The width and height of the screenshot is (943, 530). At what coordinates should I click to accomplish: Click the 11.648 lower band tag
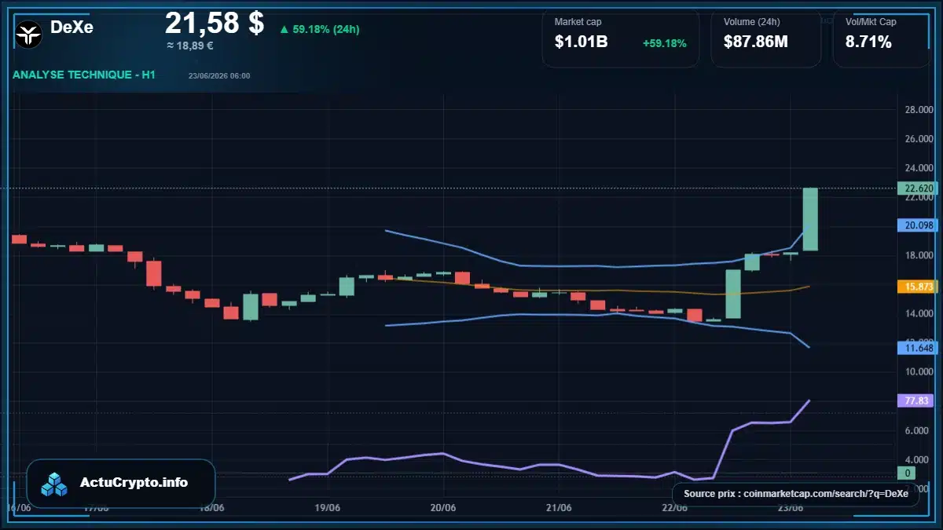(919, 347)
